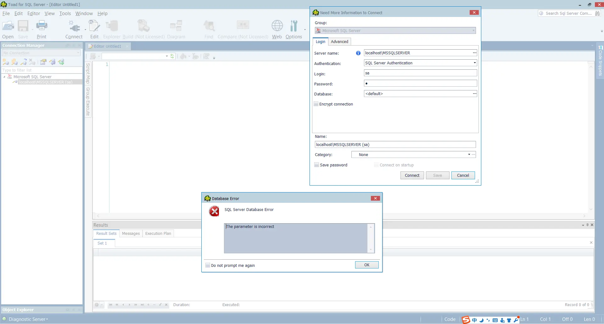Open the File menu

(6, 13)
